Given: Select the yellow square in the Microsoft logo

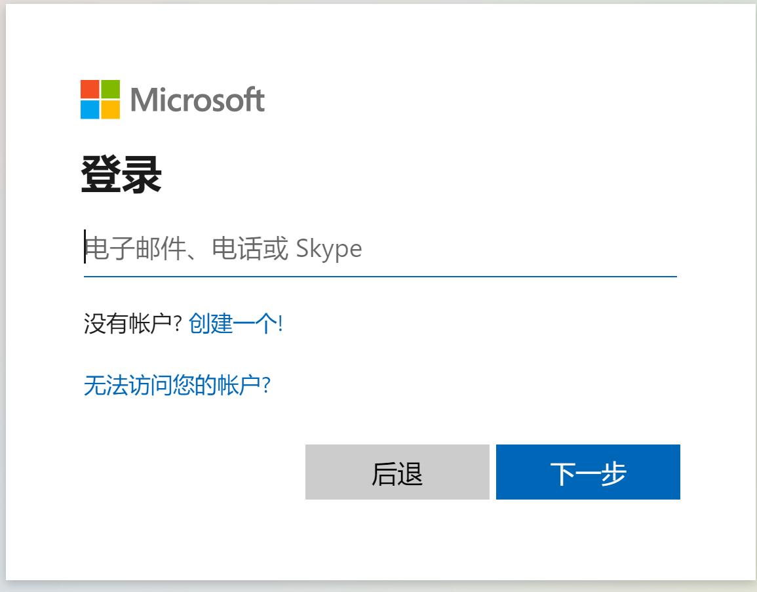Looking at the screenshot, I should pos(109,108).
